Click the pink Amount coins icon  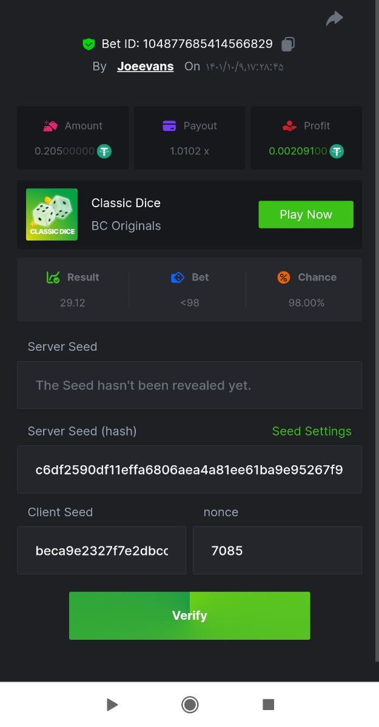tap(50, 126)
